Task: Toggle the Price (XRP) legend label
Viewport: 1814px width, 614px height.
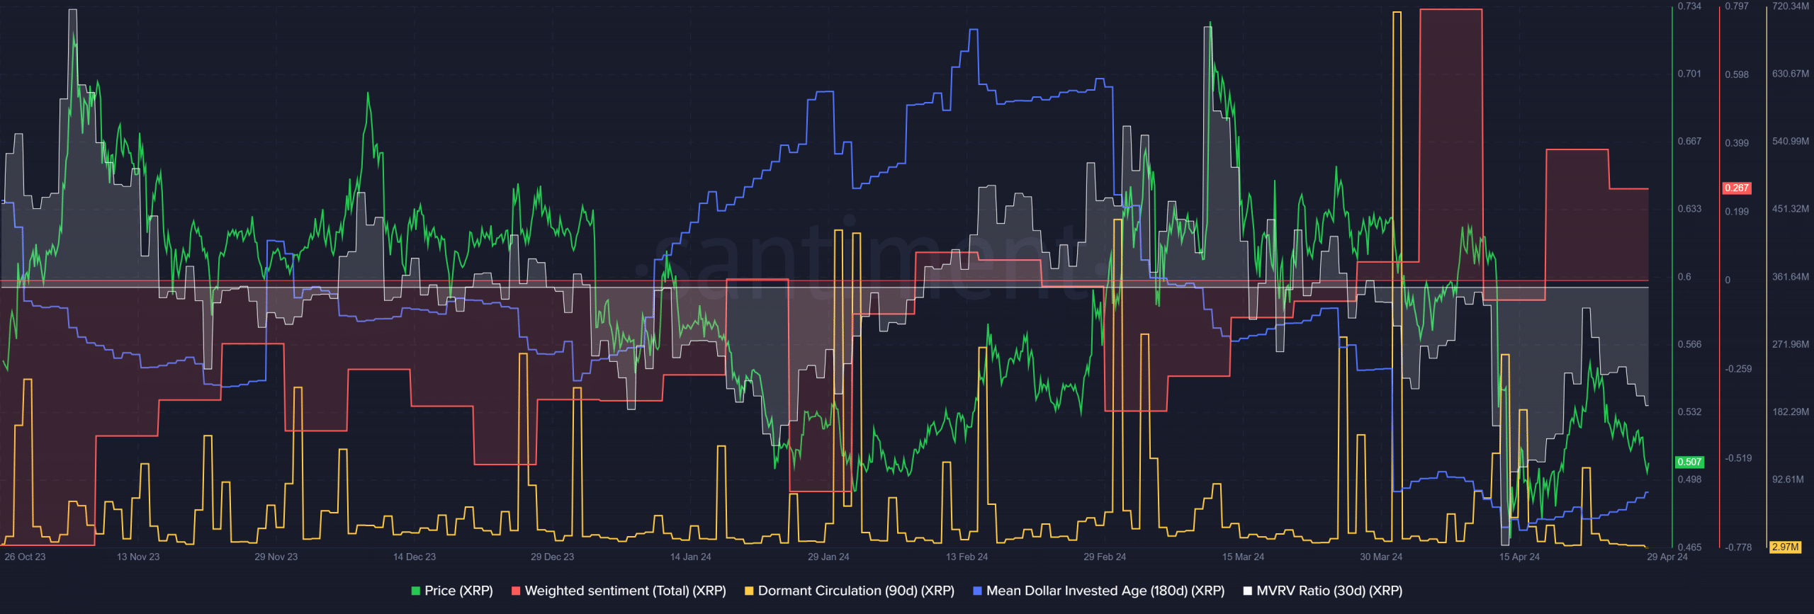Action: (x=458, y=591)
